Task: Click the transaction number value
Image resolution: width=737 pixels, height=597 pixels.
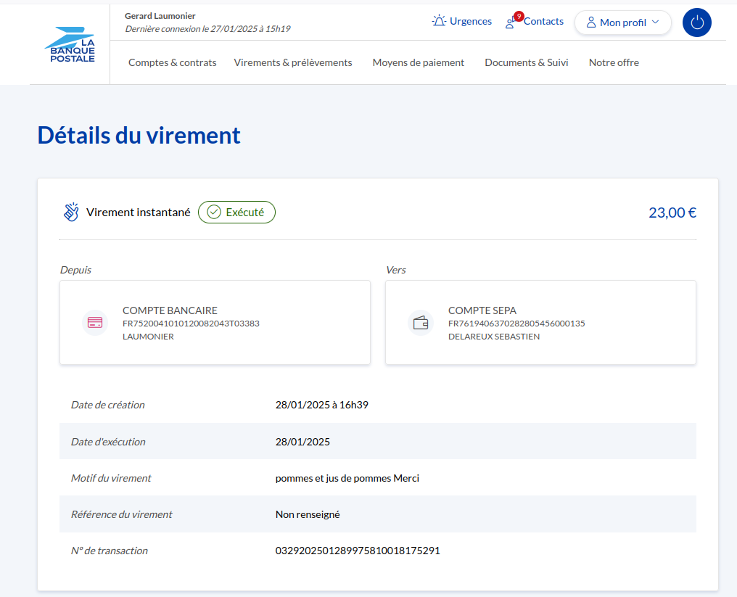Action: 358,551
